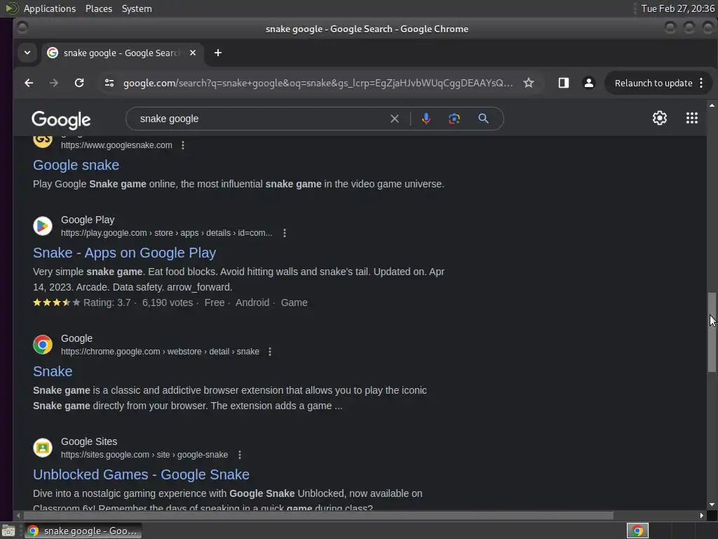Click the 6,190 votes text

(168, 302)
